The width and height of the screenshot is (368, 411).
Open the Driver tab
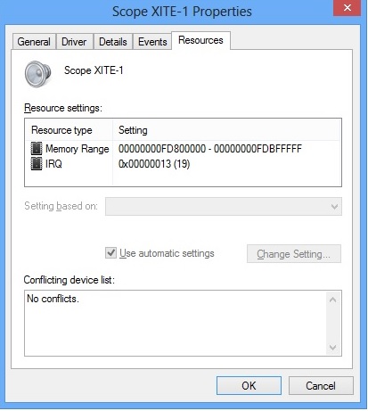click(74, 42)
